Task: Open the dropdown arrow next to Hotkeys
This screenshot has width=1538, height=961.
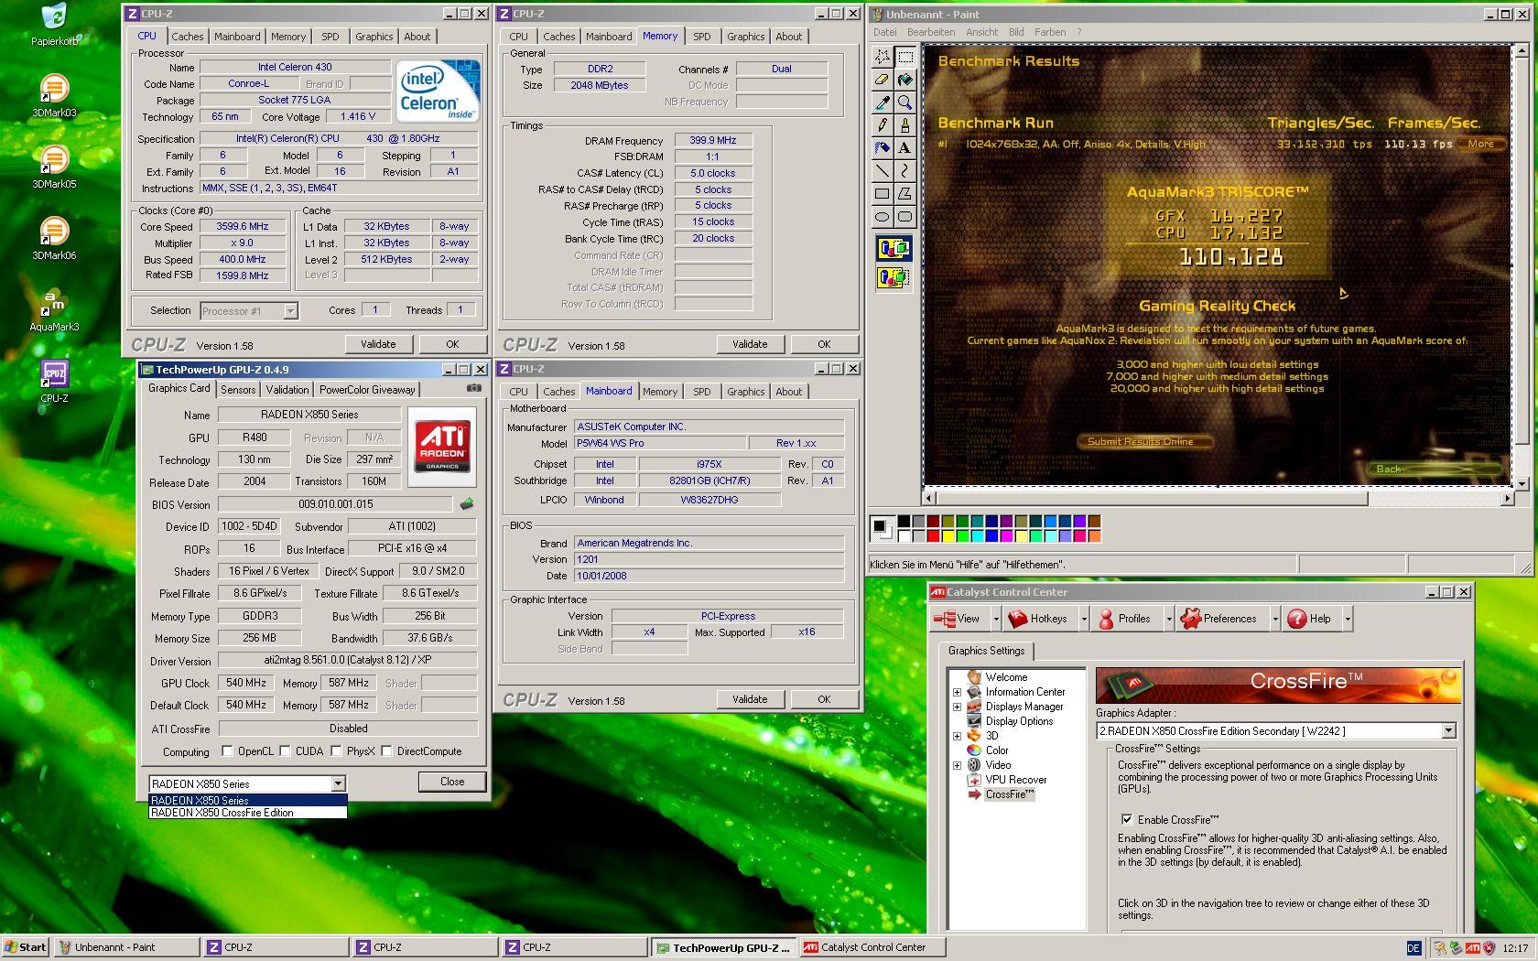Action: 1084,620
